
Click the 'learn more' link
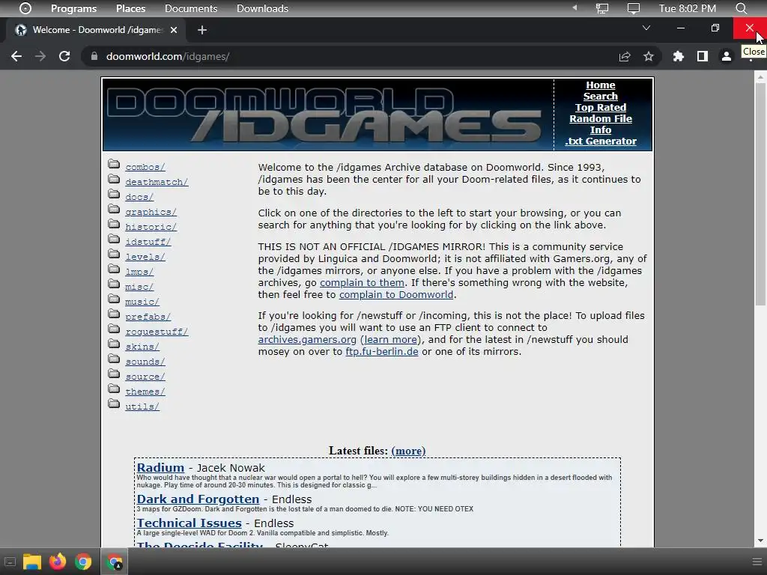(x=390, y=340)
